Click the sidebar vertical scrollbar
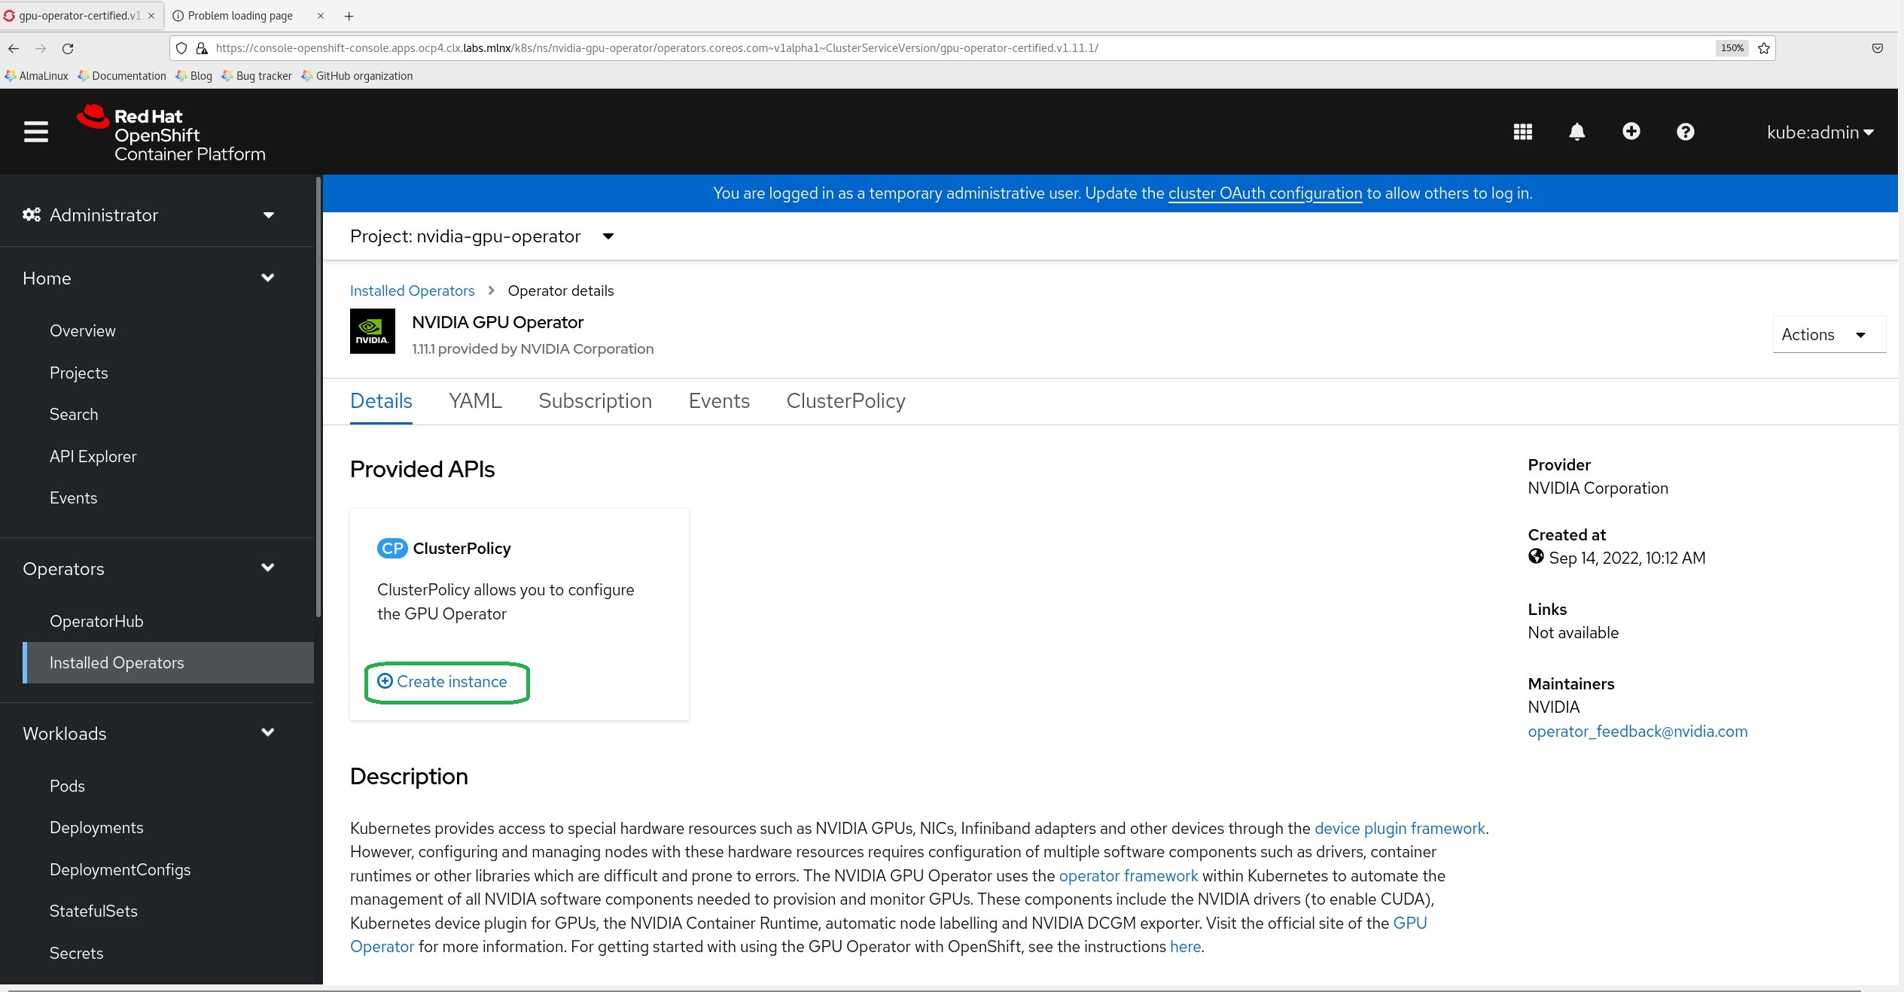 [x=318, y=397]
